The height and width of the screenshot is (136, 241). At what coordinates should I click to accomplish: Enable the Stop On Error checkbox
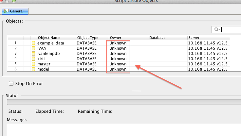(11, 83)
